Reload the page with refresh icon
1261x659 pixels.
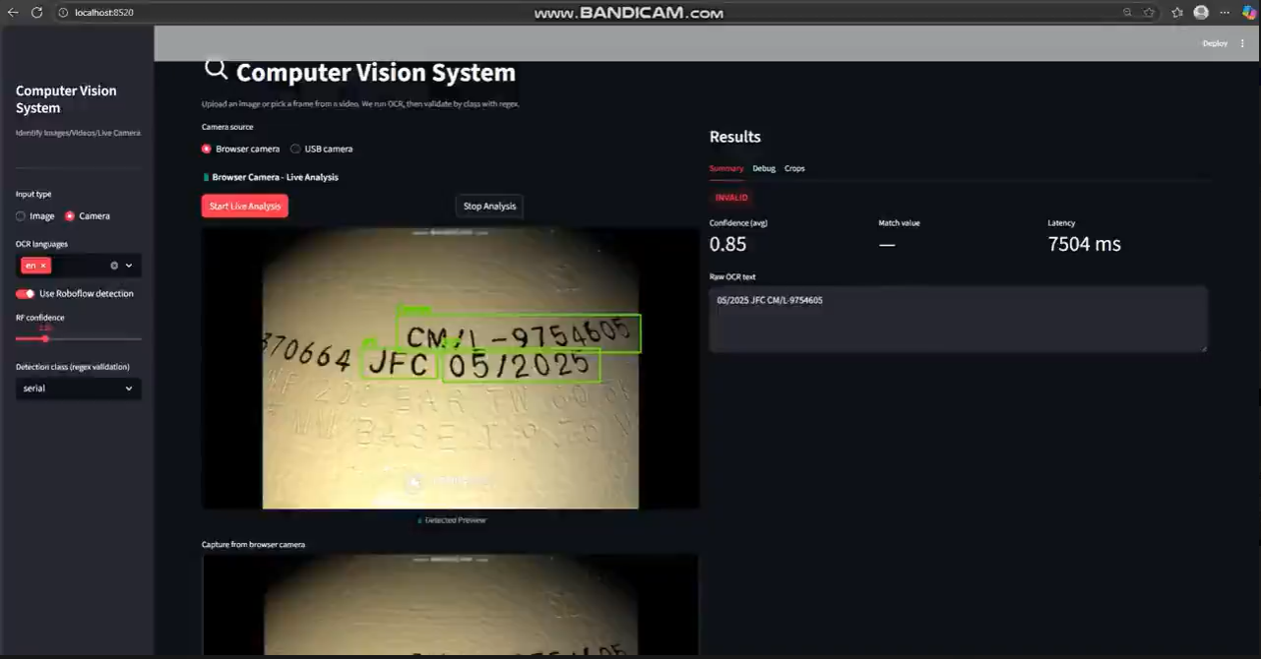(36, 13)
